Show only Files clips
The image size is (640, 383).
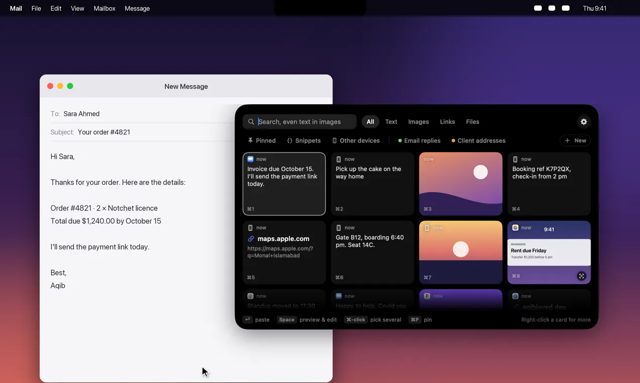(473, 121)
